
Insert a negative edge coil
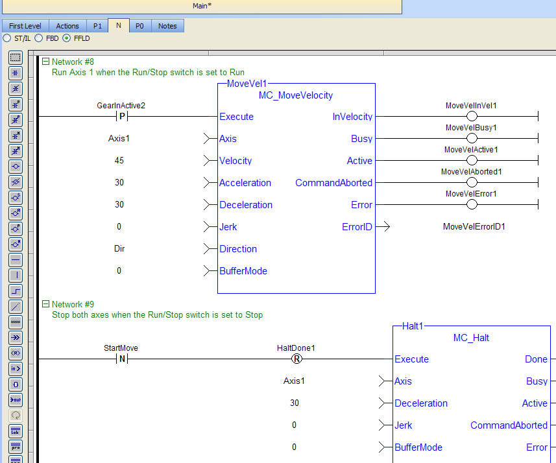[x=16, y=244]
